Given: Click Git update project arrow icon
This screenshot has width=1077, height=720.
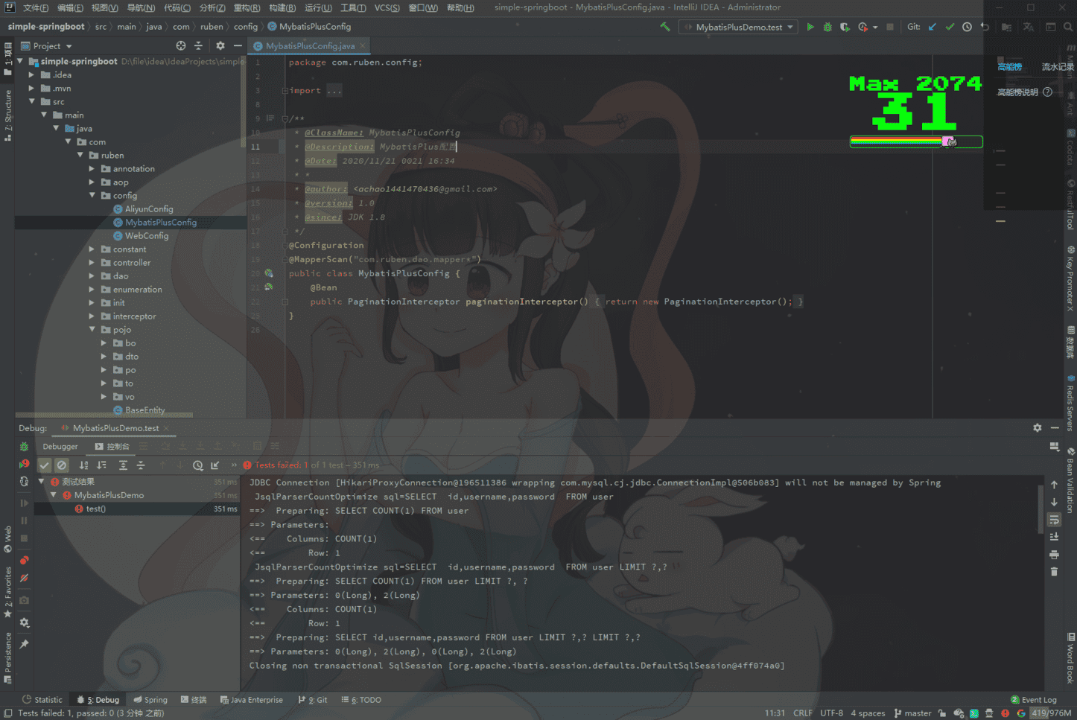Looking at the screenshot, I should (933, 27).
